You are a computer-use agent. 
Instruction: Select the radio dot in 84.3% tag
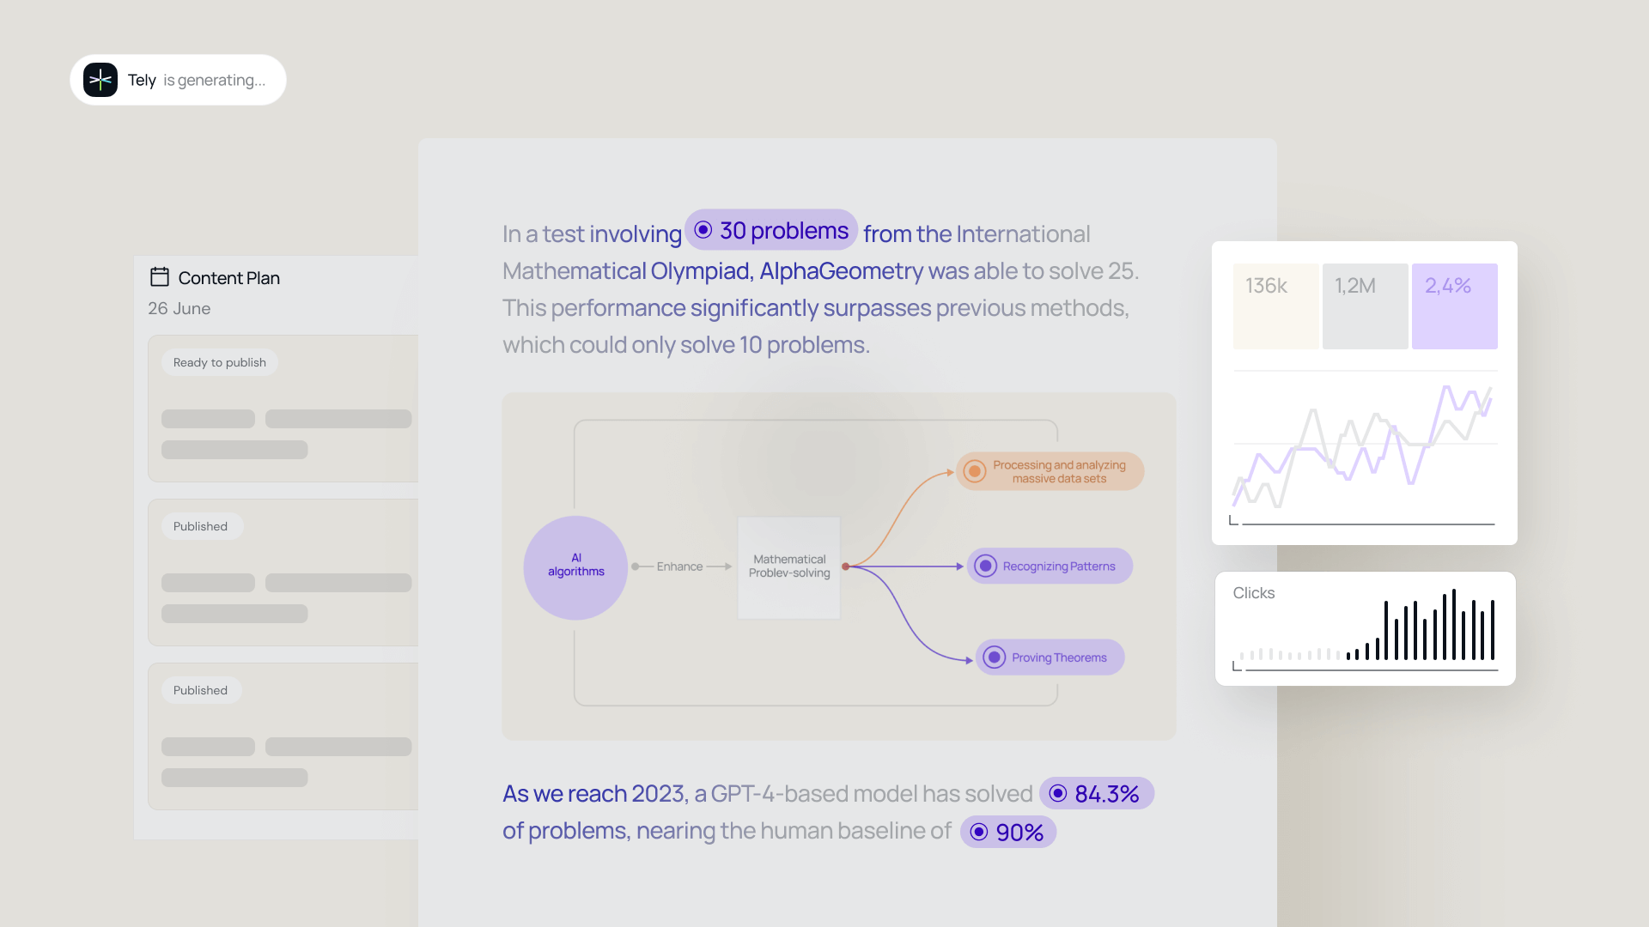tap(1058, 794)
